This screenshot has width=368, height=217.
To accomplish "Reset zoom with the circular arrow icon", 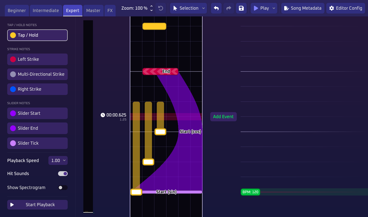I will click(160, 8).
